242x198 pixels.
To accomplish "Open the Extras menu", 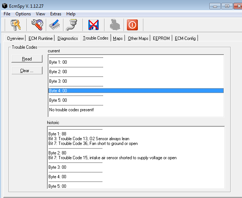I will pyautogui.click(x=56, y=14).
